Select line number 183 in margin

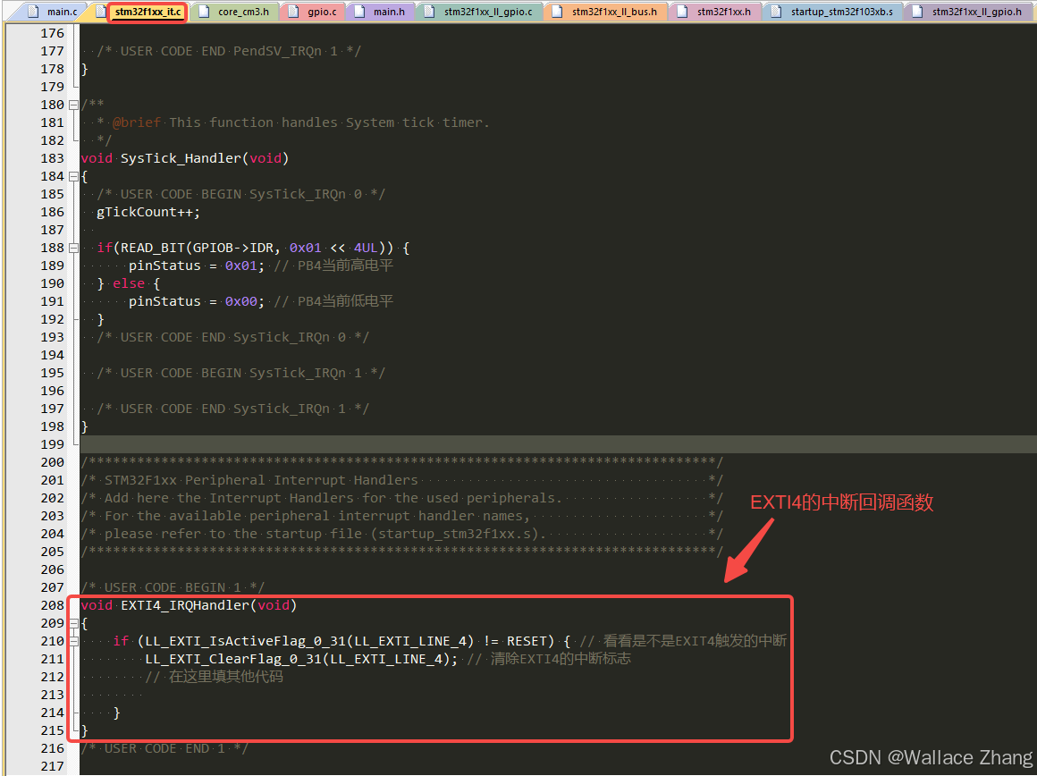pos(52,158)
